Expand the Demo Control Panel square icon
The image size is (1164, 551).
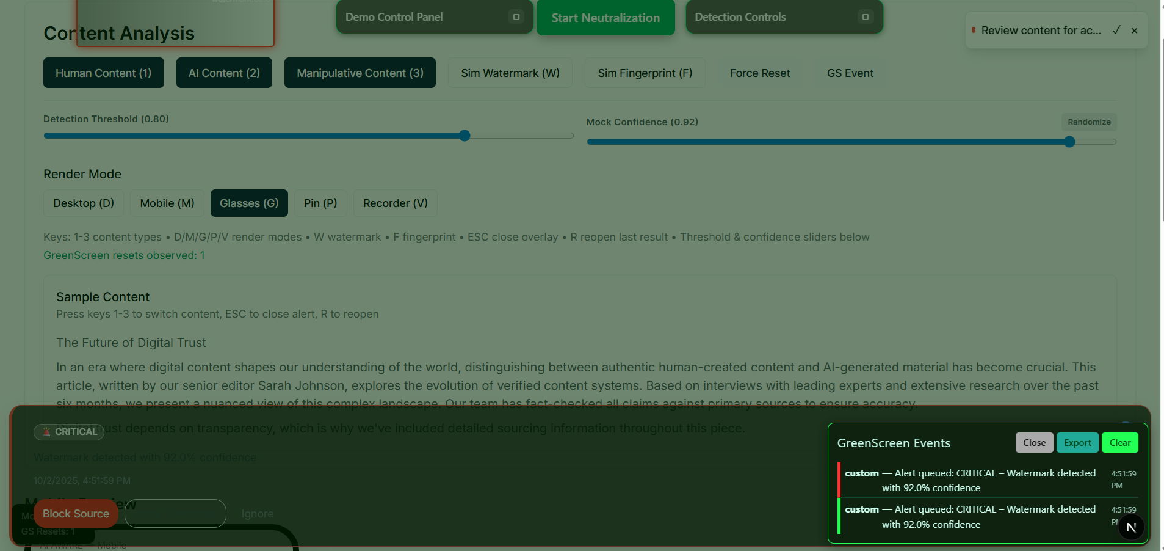[x=516, y=17]
